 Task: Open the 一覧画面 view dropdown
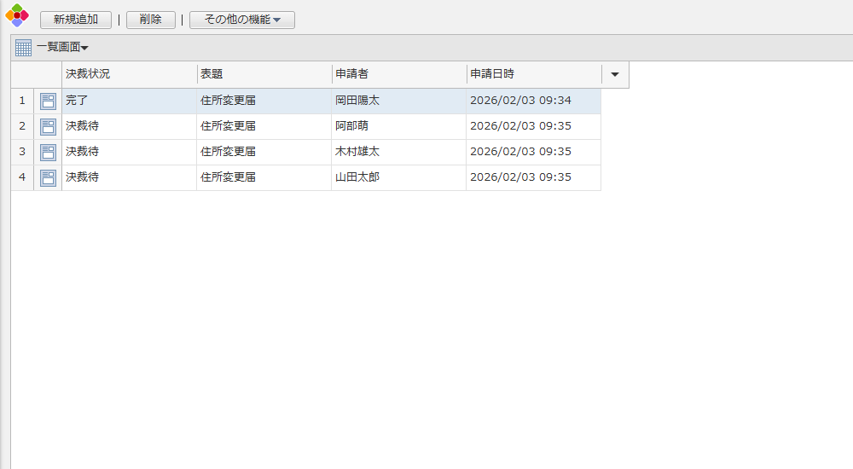click(62, 48)
